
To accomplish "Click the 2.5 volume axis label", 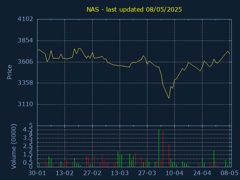I will pyautogui.click(x=28, y=146).
